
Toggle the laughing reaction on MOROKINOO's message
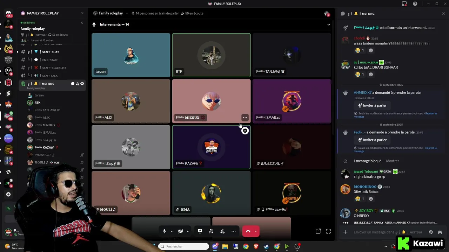click(360, 199)
